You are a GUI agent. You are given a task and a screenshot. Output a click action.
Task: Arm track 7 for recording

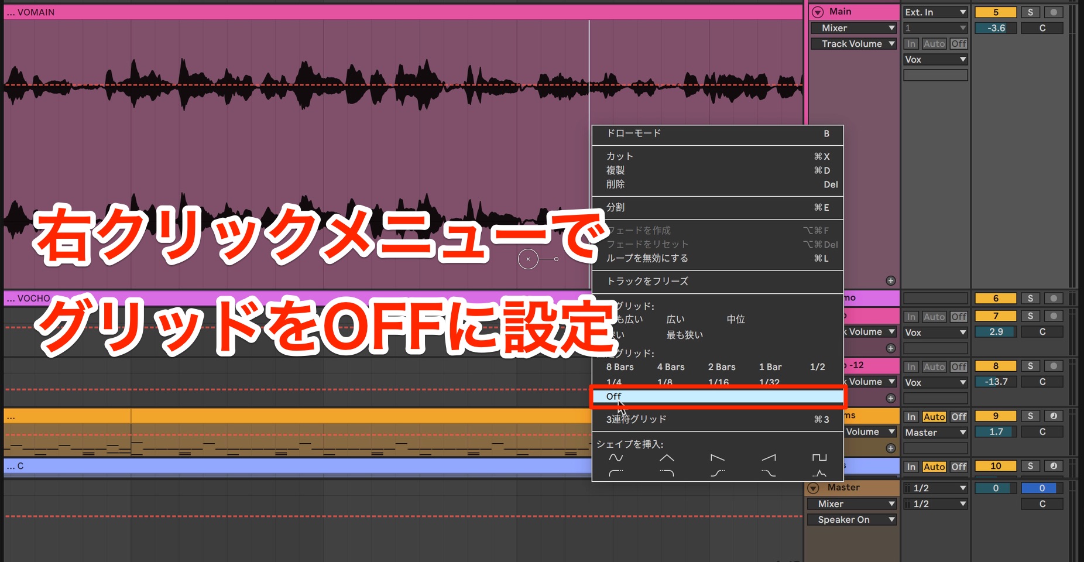point(1054,316)
